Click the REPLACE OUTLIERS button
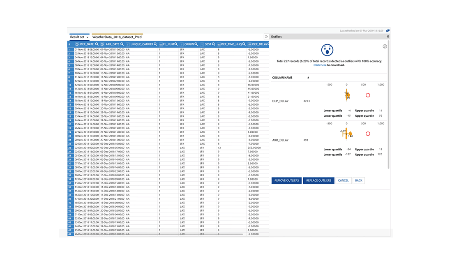452x263 pixels. pyautogui.click(x=318, y=180)
